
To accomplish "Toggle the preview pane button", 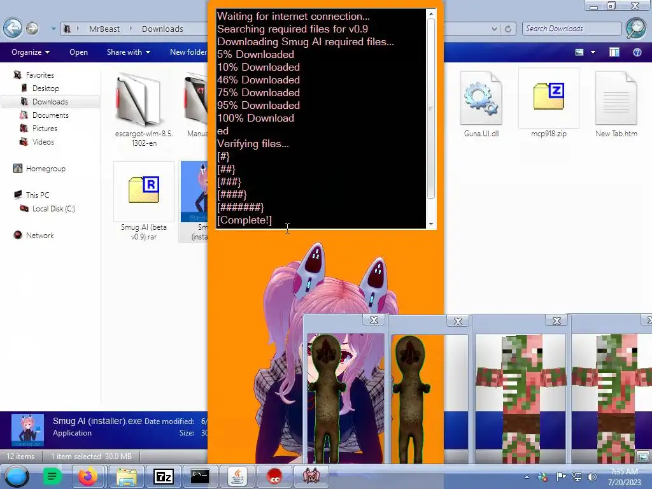I will [x=614, y=52].
